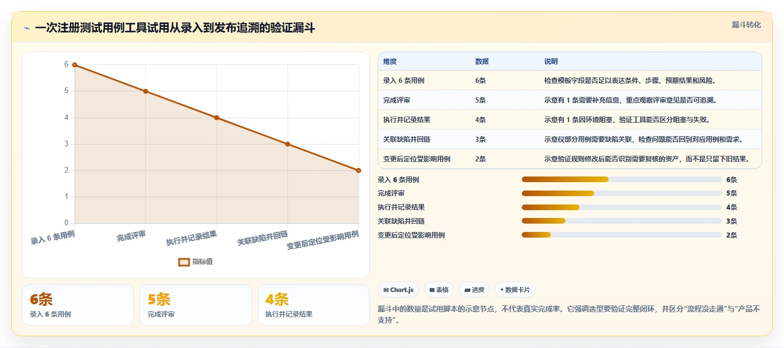
Task: Open the 4条 stat card
Action: pos(313,305)
